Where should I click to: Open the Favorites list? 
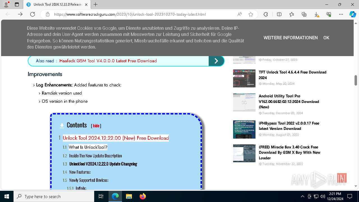click(292, 14)
